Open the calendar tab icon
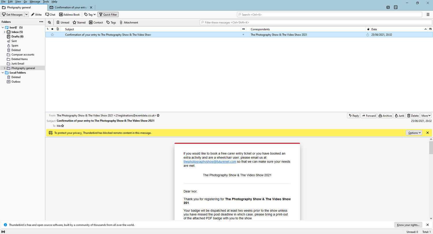The image size is (433, 234). 389,7
